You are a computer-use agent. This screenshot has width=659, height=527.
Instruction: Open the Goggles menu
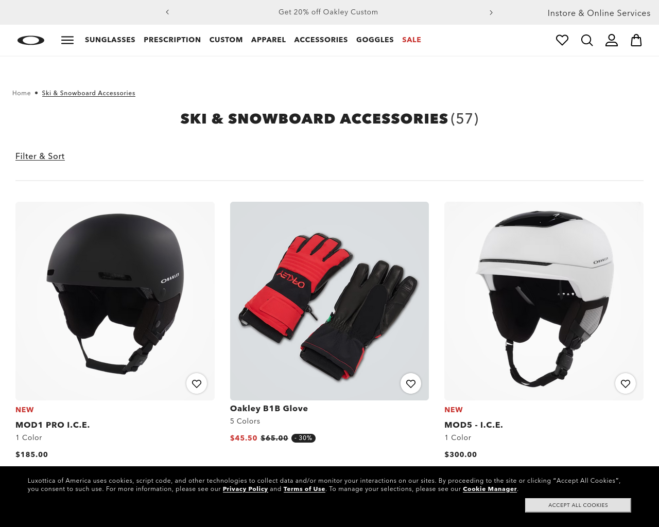pos(375,40)
